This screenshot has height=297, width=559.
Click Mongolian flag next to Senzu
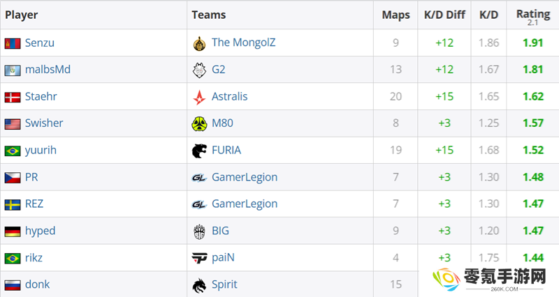13,43
